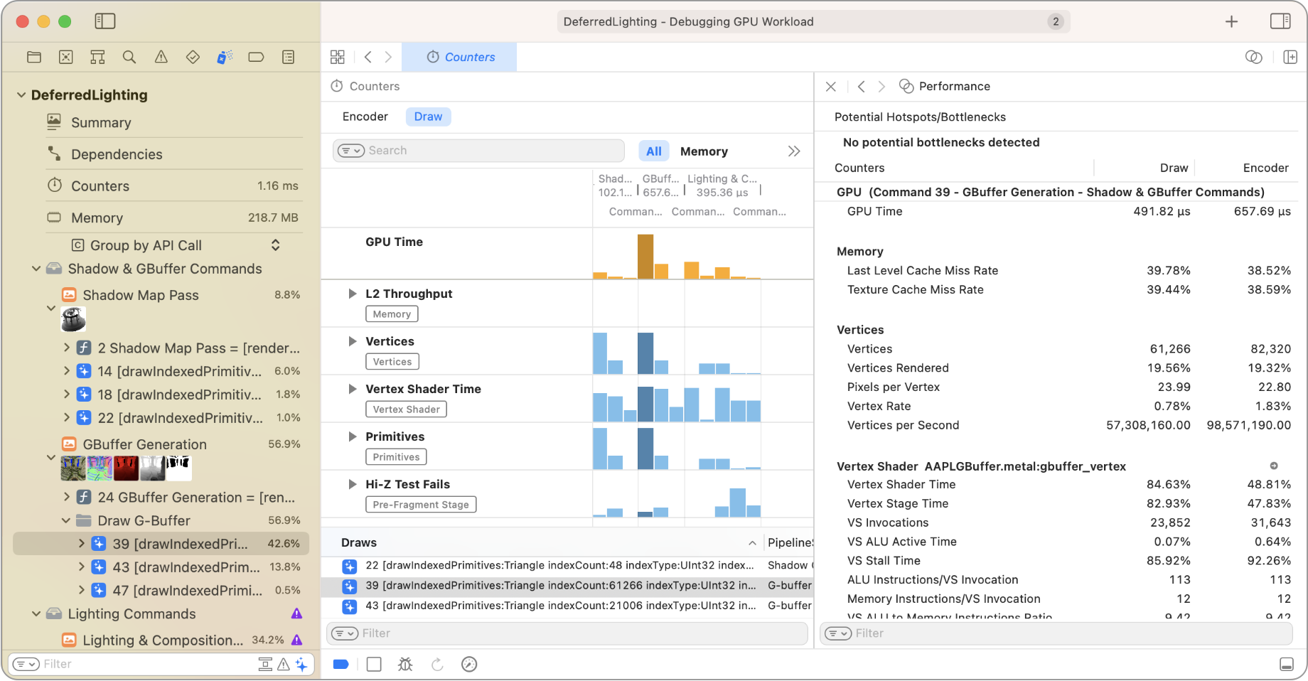This screenshot has height=681, width=1308.
Task: Expand the L2 Throughput row
Action: (x=352, y=294)
